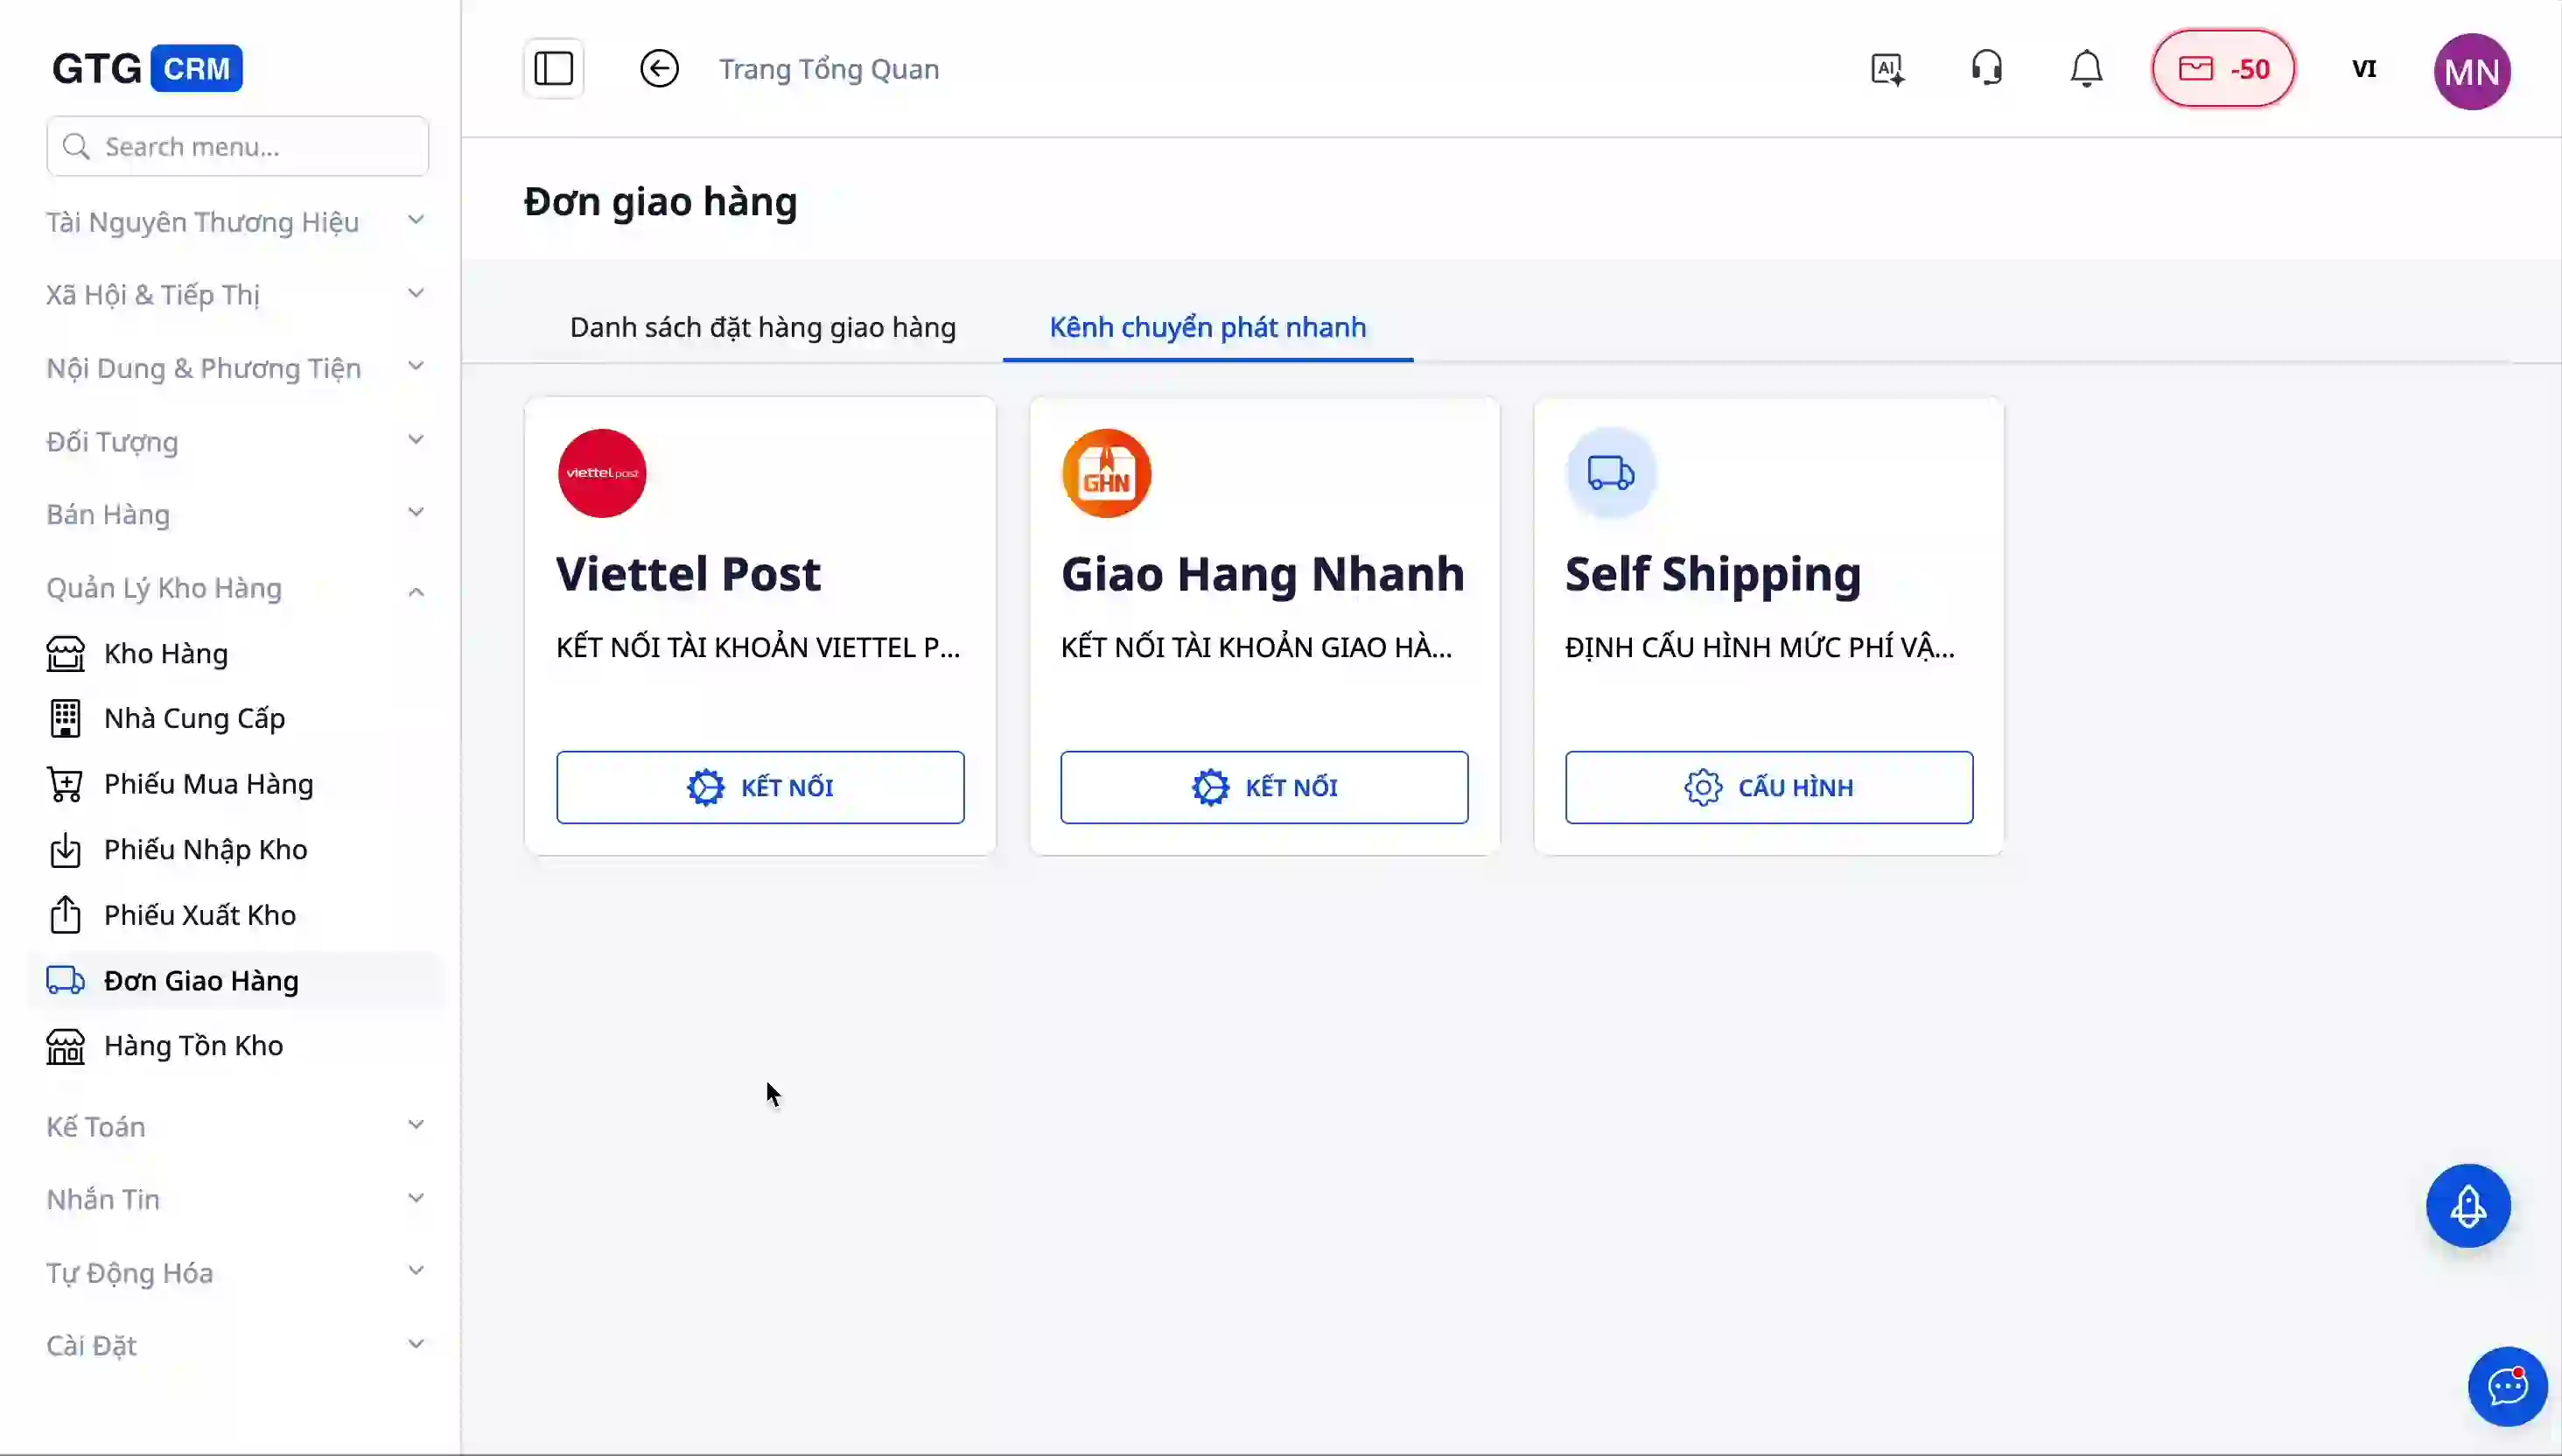Click KẾT NỐI on the Viettel Post card
The height and width of the screenshot is (1456, 2562).
click(760, 787)
